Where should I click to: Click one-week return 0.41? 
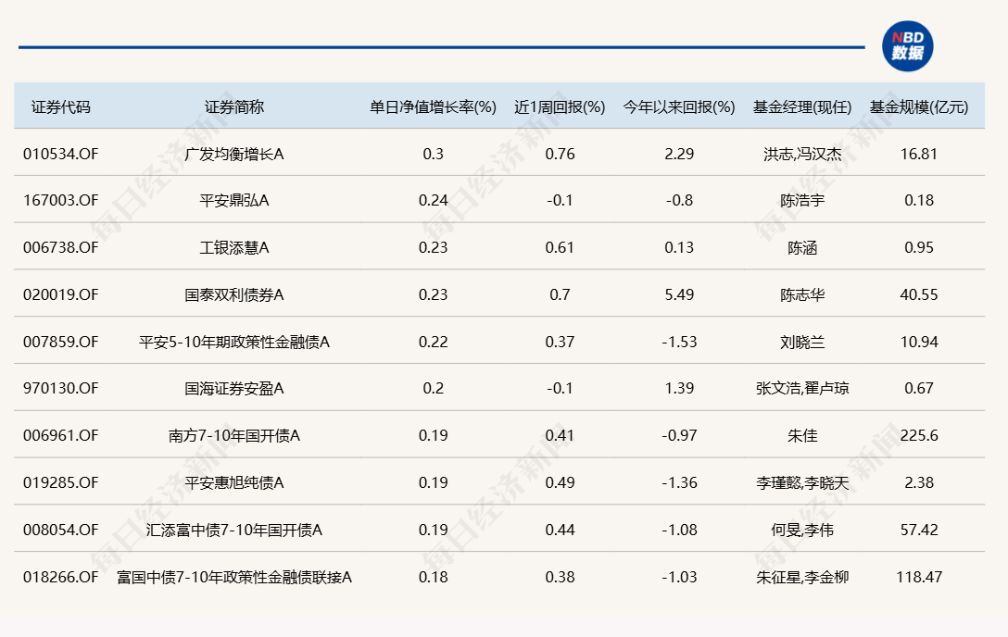coord(560,436)
